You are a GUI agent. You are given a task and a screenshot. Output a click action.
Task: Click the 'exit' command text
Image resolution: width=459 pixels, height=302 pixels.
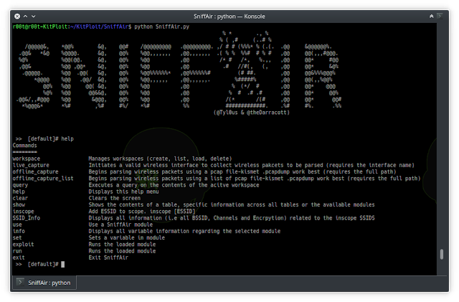tap(19, 258)
